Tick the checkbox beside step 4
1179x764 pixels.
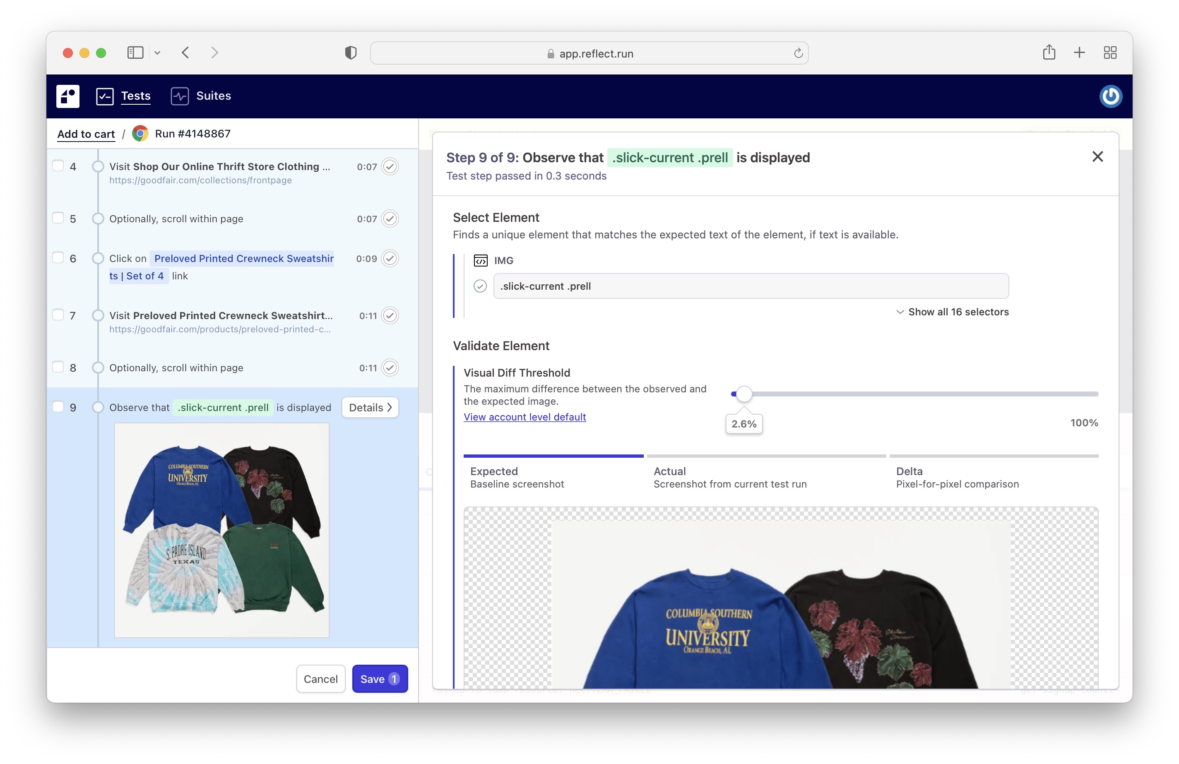pos(58,166)
